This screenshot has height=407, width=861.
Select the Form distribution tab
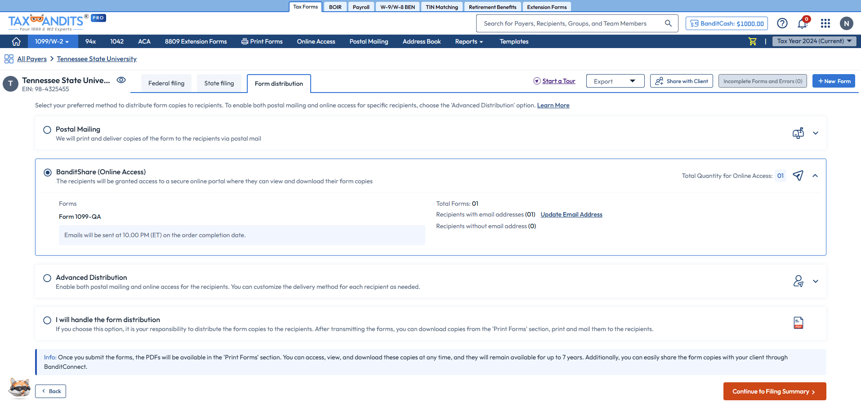[279, 84]
